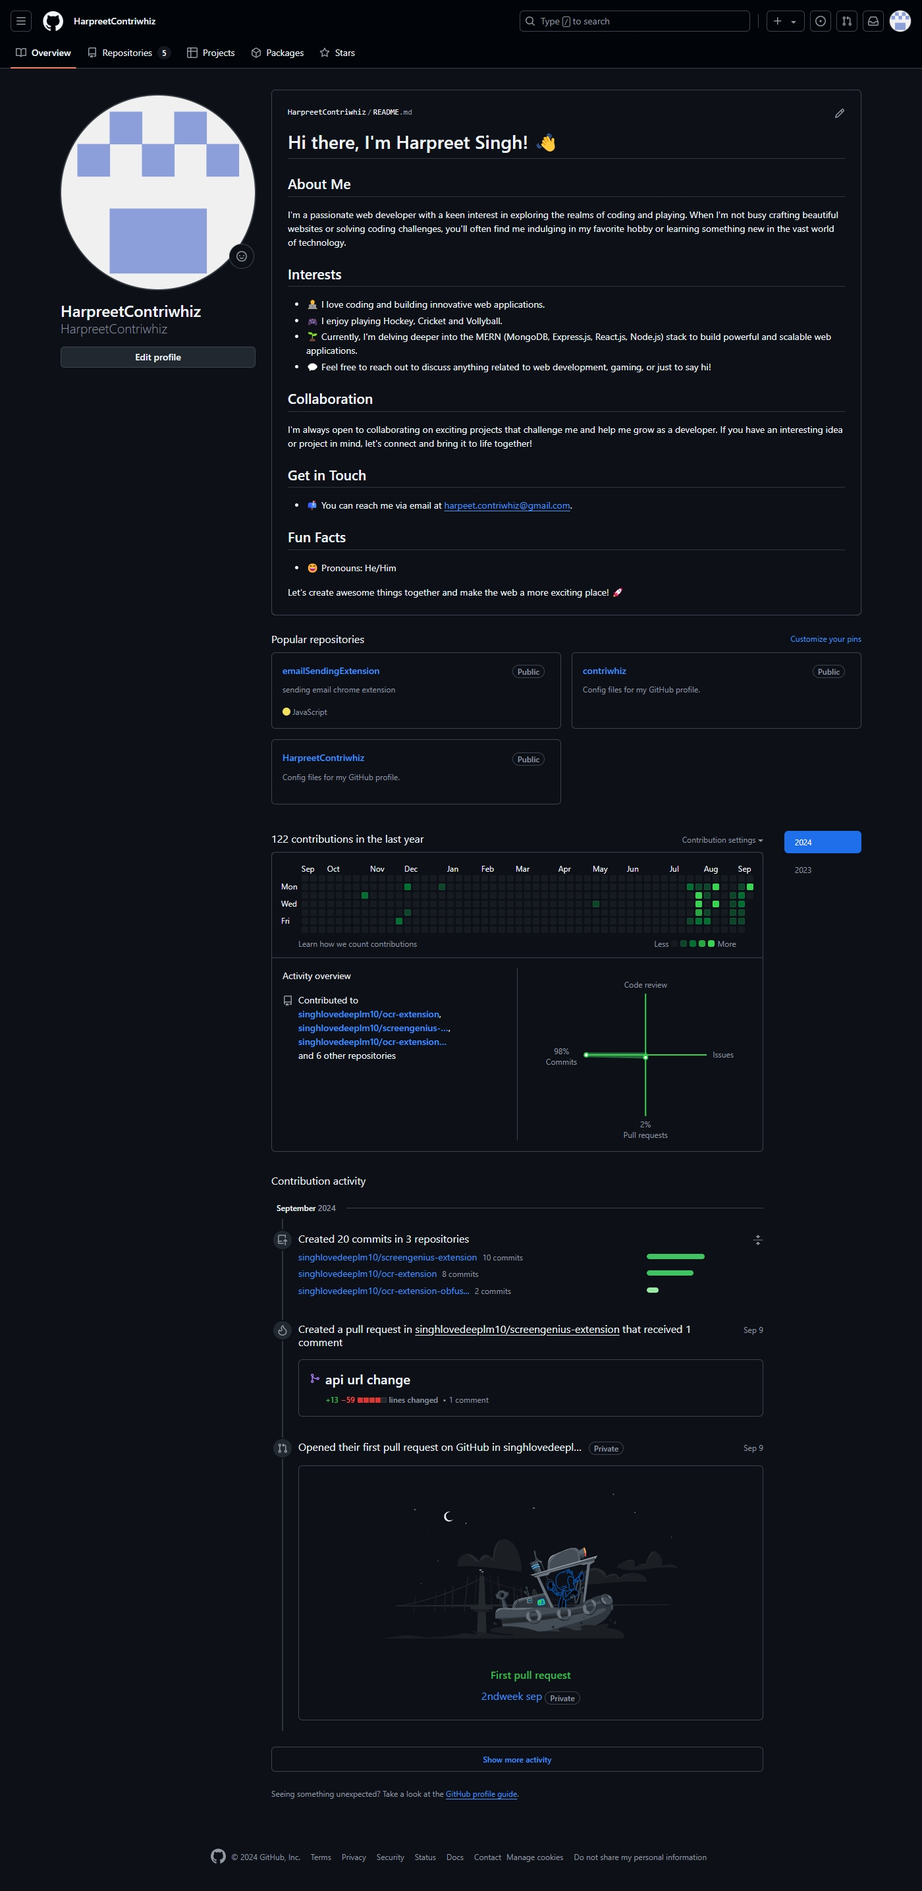Click the '2% Pull requests' chart label
Image resolution: width=922 pixels, height=1891 pixels.
[645, 1131]
